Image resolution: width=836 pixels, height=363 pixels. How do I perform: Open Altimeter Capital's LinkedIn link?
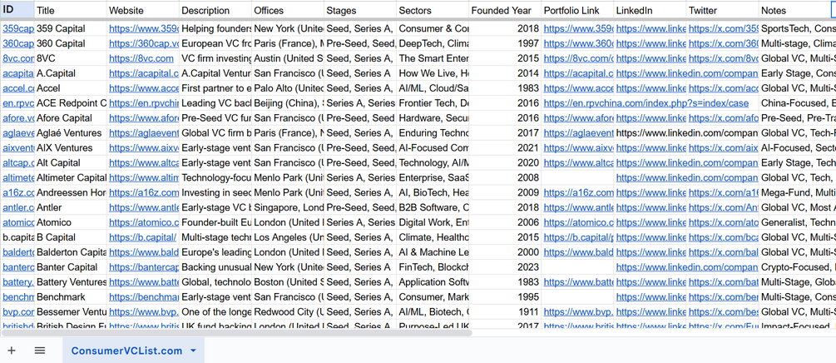tap(687, 178)
